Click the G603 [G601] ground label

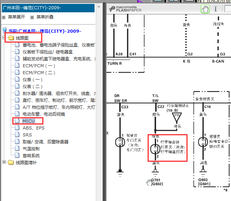pos(204,182)
